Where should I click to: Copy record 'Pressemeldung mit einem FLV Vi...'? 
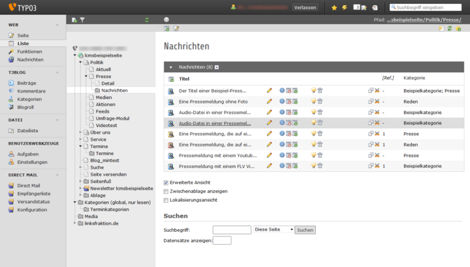(371, 165)
